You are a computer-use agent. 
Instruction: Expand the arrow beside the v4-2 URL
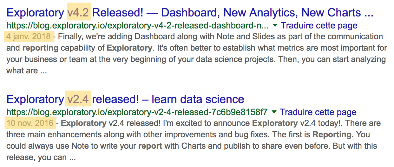tap(275, 25)
